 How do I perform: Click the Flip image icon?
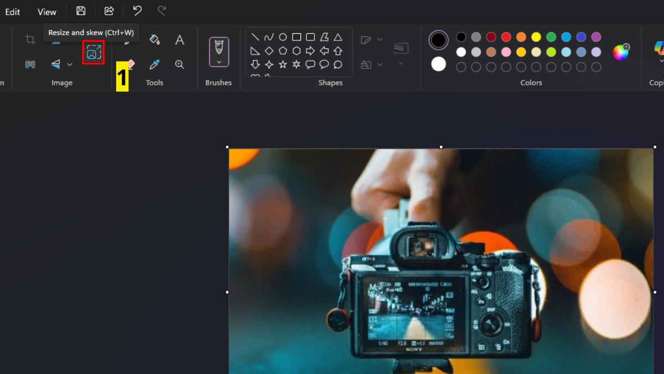(56, 64)
